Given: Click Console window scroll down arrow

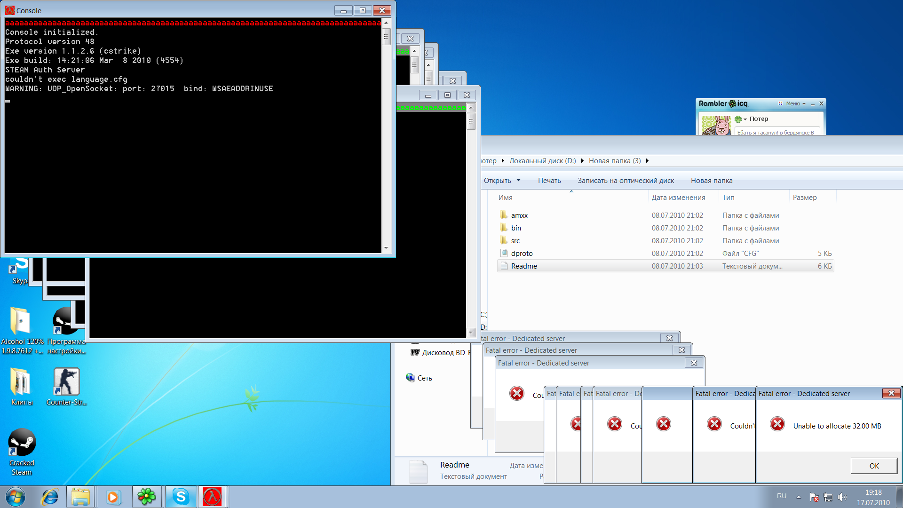Looking at the screenshot, I should click(386, 248).
